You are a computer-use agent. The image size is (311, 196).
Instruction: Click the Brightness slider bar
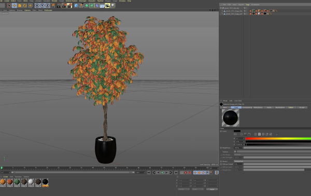(277, 148)
